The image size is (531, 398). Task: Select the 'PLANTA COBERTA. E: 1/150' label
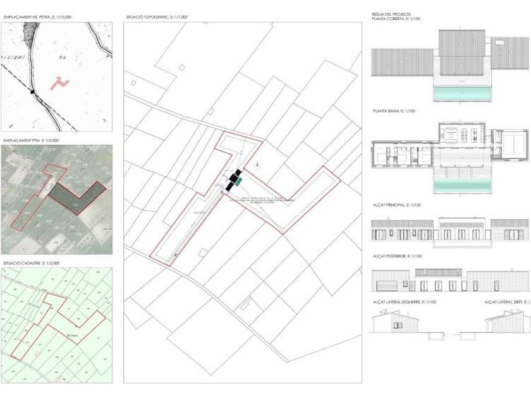[396, 19]
